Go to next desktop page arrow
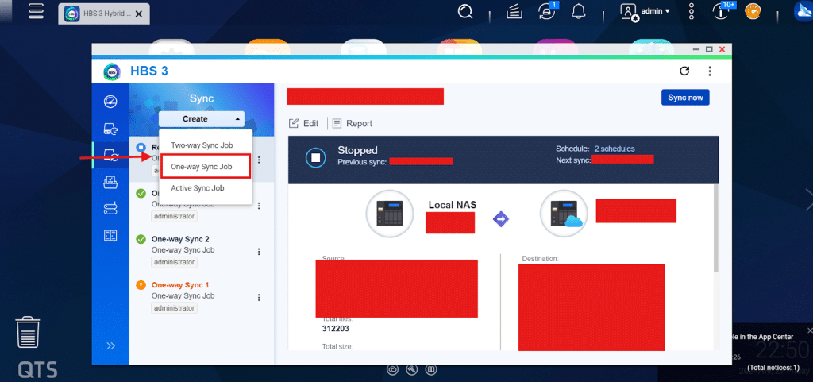The image size is (813, 382). [807, 199]
